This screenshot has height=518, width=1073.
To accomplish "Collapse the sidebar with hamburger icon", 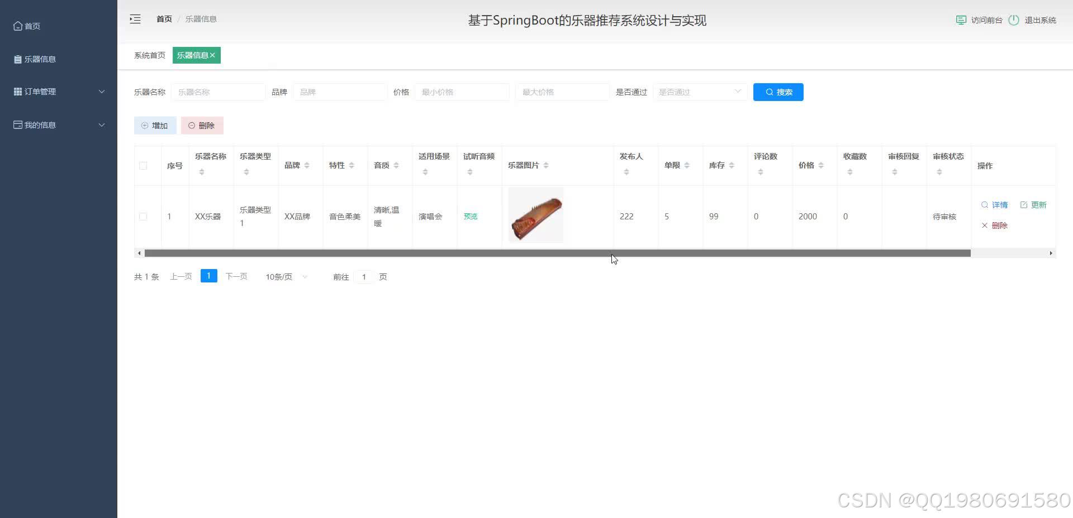I will point(135,18).
